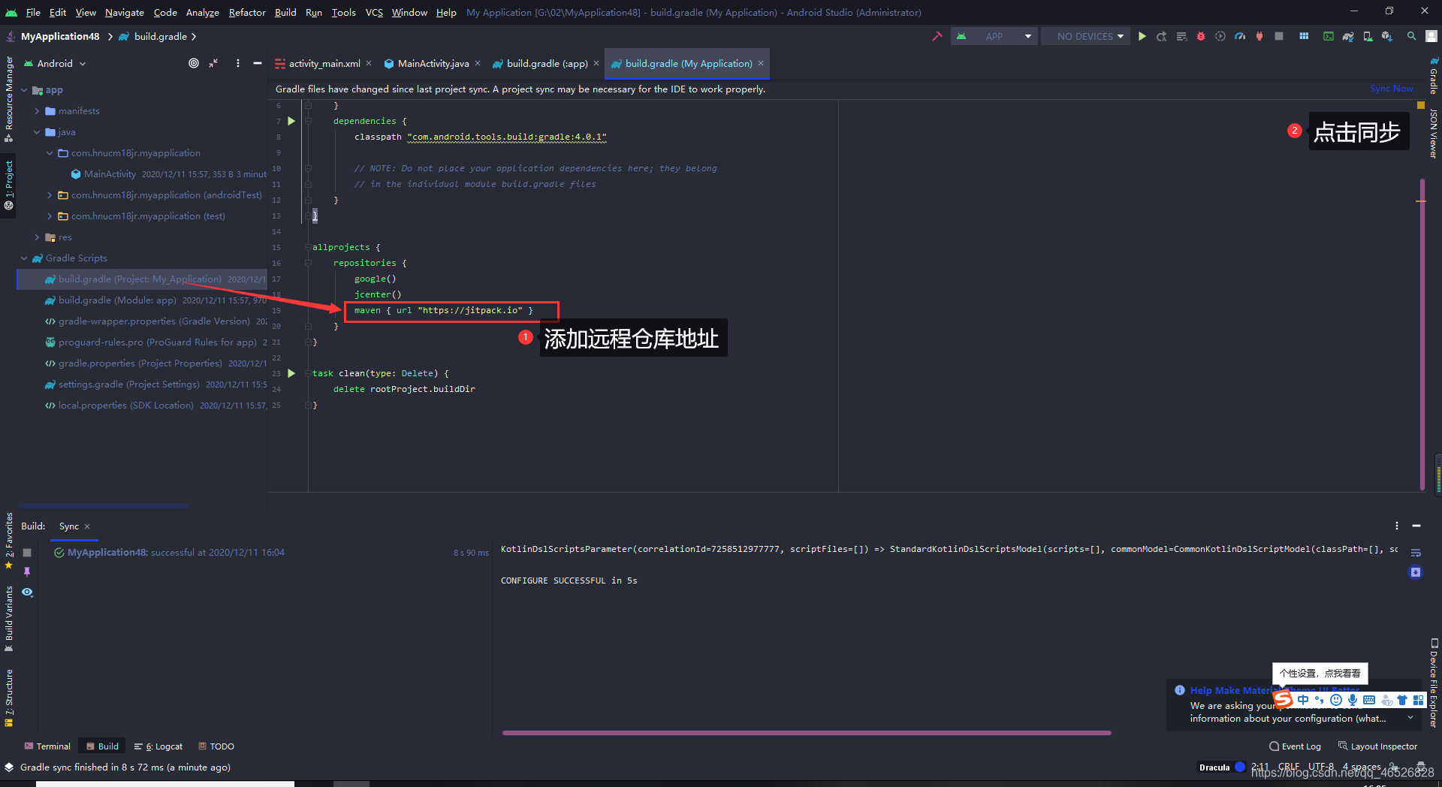1442x787 pixels.
Task: Toggle the eye view icon in Build panel
Action: click(x=27, y=592)
